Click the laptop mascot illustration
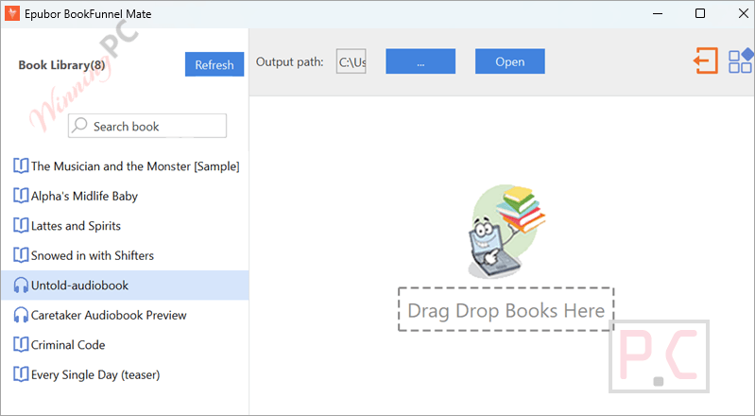Screen dimensions: 755x416 506,231
